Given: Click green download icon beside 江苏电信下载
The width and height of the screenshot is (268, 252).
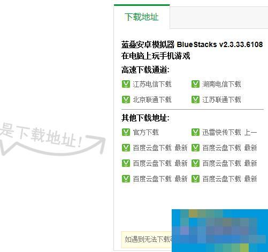Looking at the screenshot, I should click(x=126, y=84).
